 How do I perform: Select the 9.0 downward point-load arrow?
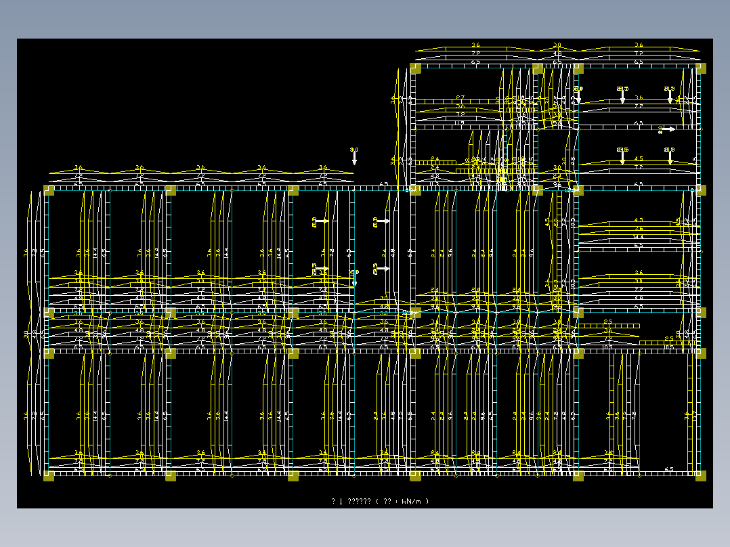pyautogui.click(x=354, y=156)
